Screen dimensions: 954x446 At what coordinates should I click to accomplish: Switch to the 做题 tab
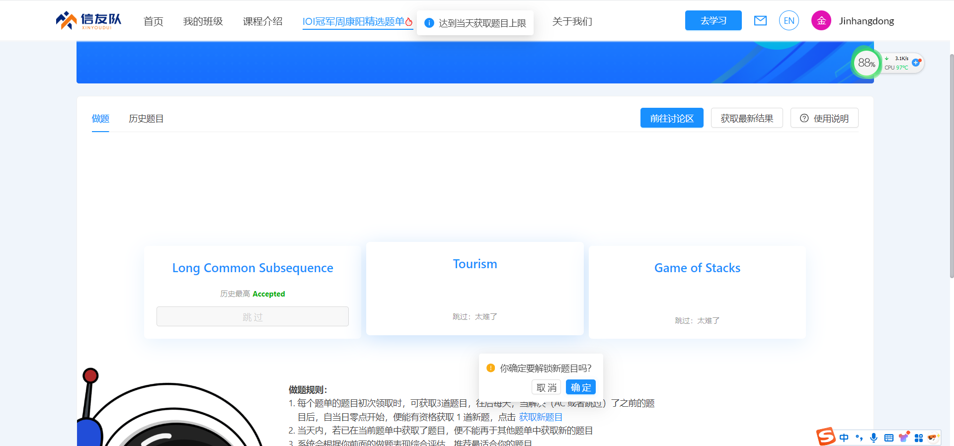(x=100, y=119)
